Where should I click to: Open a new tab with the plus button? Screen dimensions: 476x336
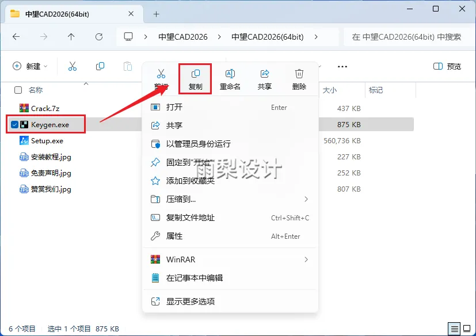tap(156, 14)
